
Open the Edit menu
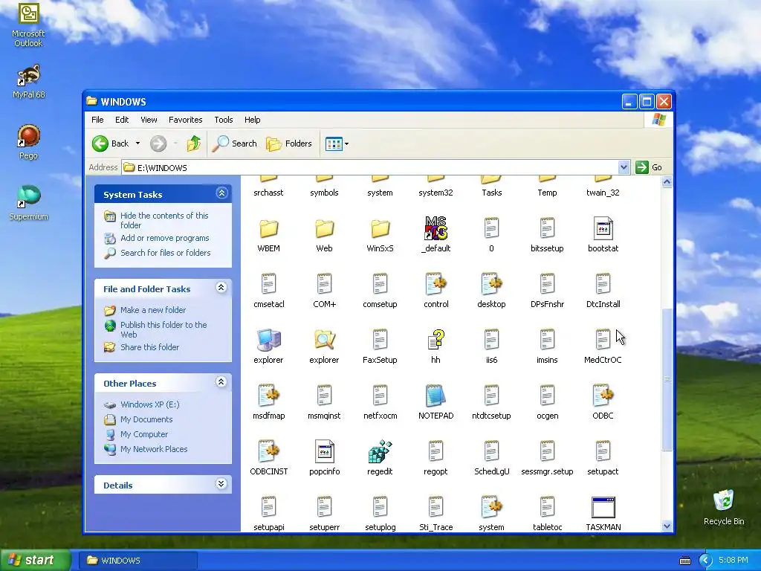point(122,120)
